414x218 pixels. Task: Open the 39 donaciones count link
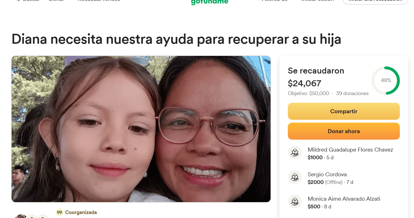tap(352, 93)
